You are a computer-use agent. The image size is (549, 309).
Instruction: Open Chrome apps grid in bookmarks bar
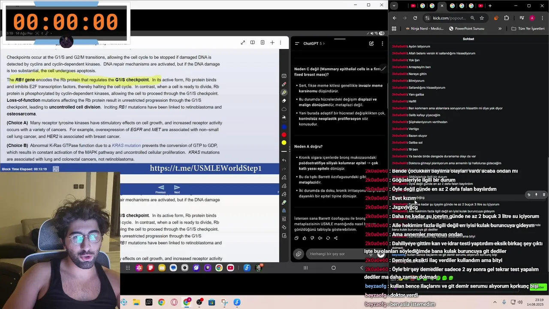[394, 29]
